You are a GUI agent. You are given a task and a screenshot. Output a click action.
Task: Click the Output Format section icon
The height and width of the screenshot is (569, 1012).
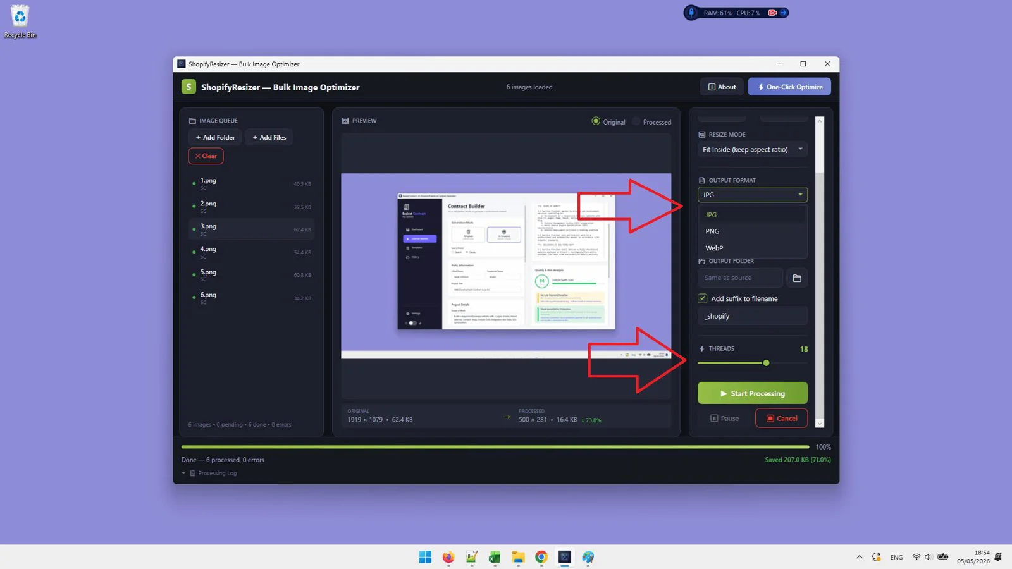(701, 180)
